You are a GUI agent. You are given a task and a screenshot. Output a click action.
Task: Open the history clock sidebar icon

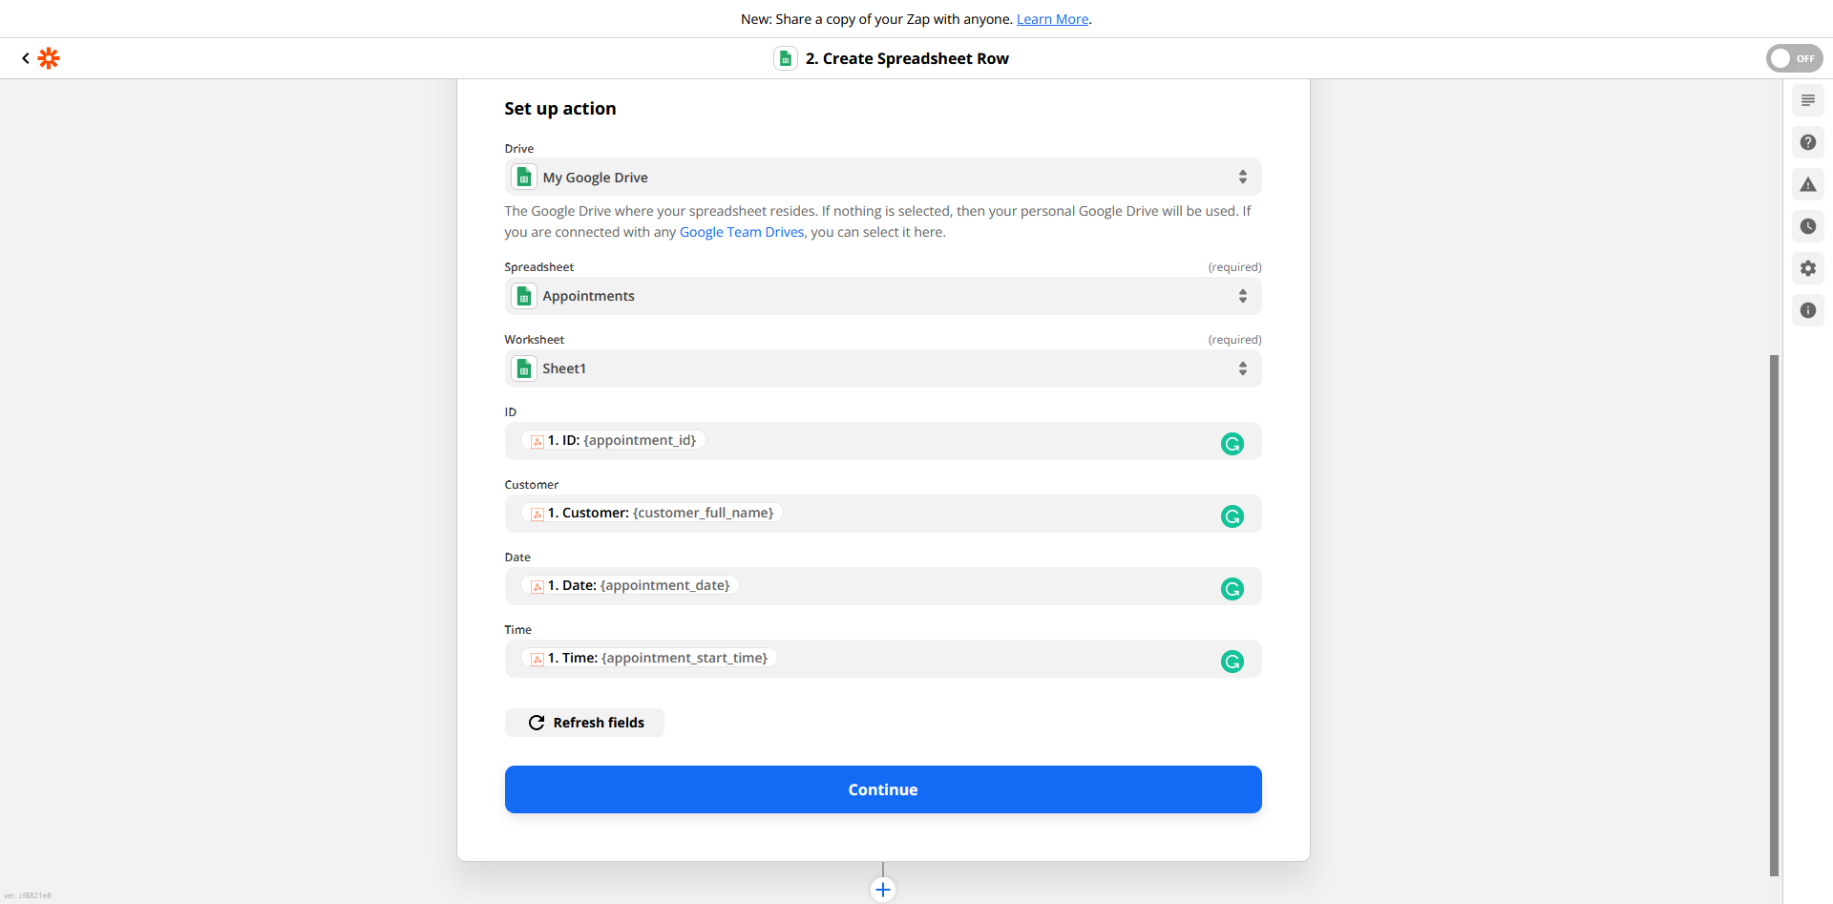coord(1808,226)
